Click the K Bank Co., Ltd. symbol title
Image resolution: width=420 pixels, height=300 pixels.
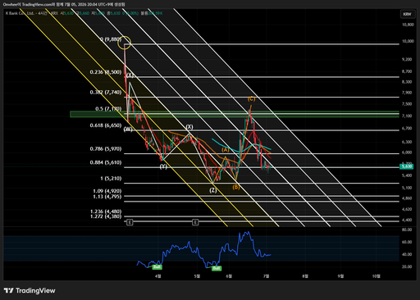pyautogui.click(x=20, y=13)
